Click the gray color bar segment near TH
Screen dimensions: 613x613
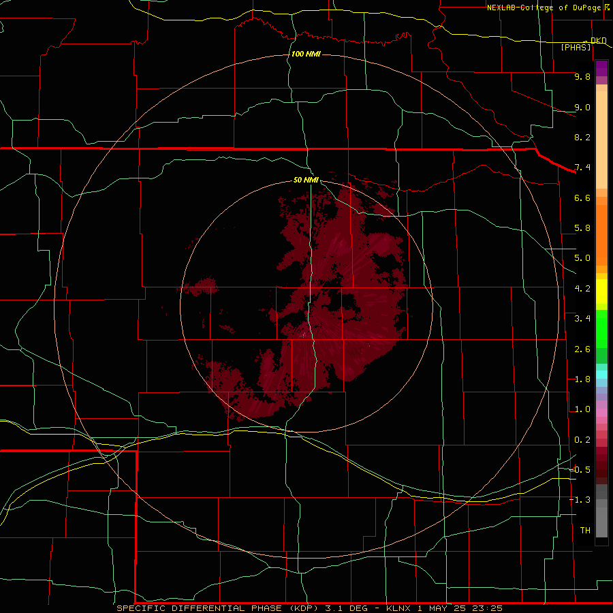click(601, 522)
